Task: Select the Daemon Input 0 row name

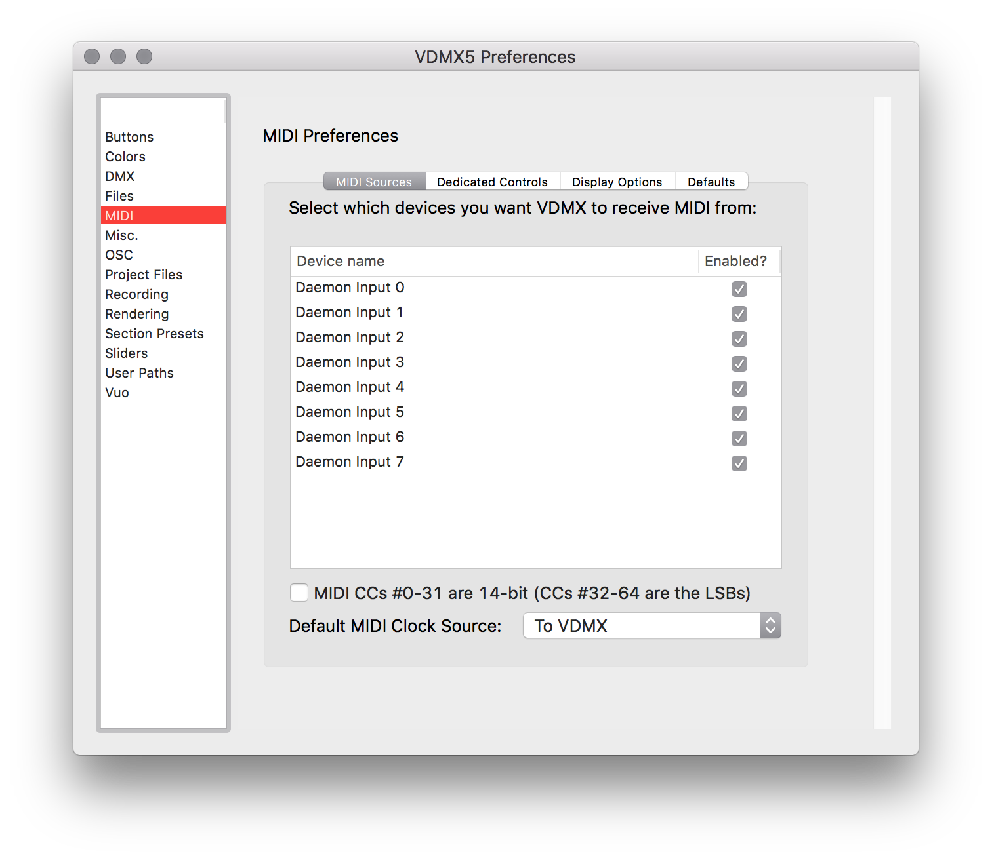Action: [x=350, y=287]
